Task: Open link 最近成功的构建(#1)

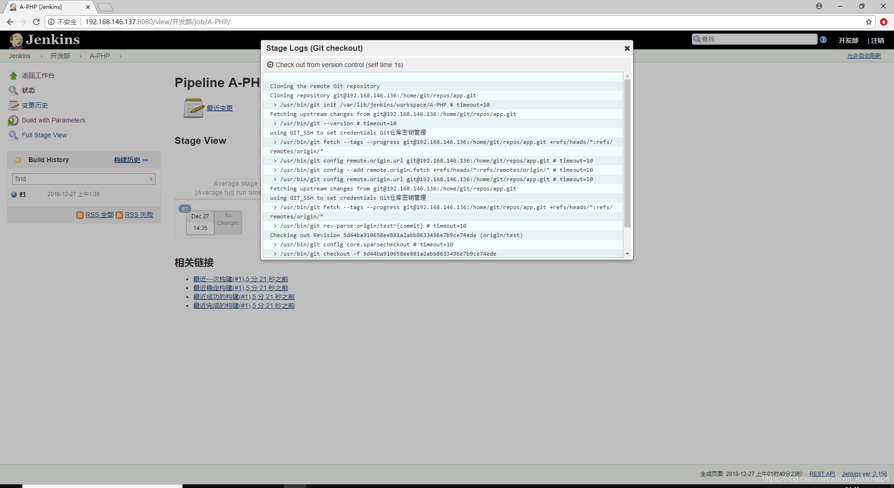Action: click(x=244, y=297)
